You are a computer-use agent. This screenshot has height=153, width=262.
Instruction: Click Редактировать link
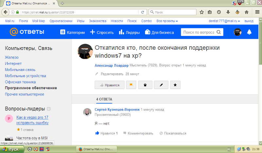112,74
